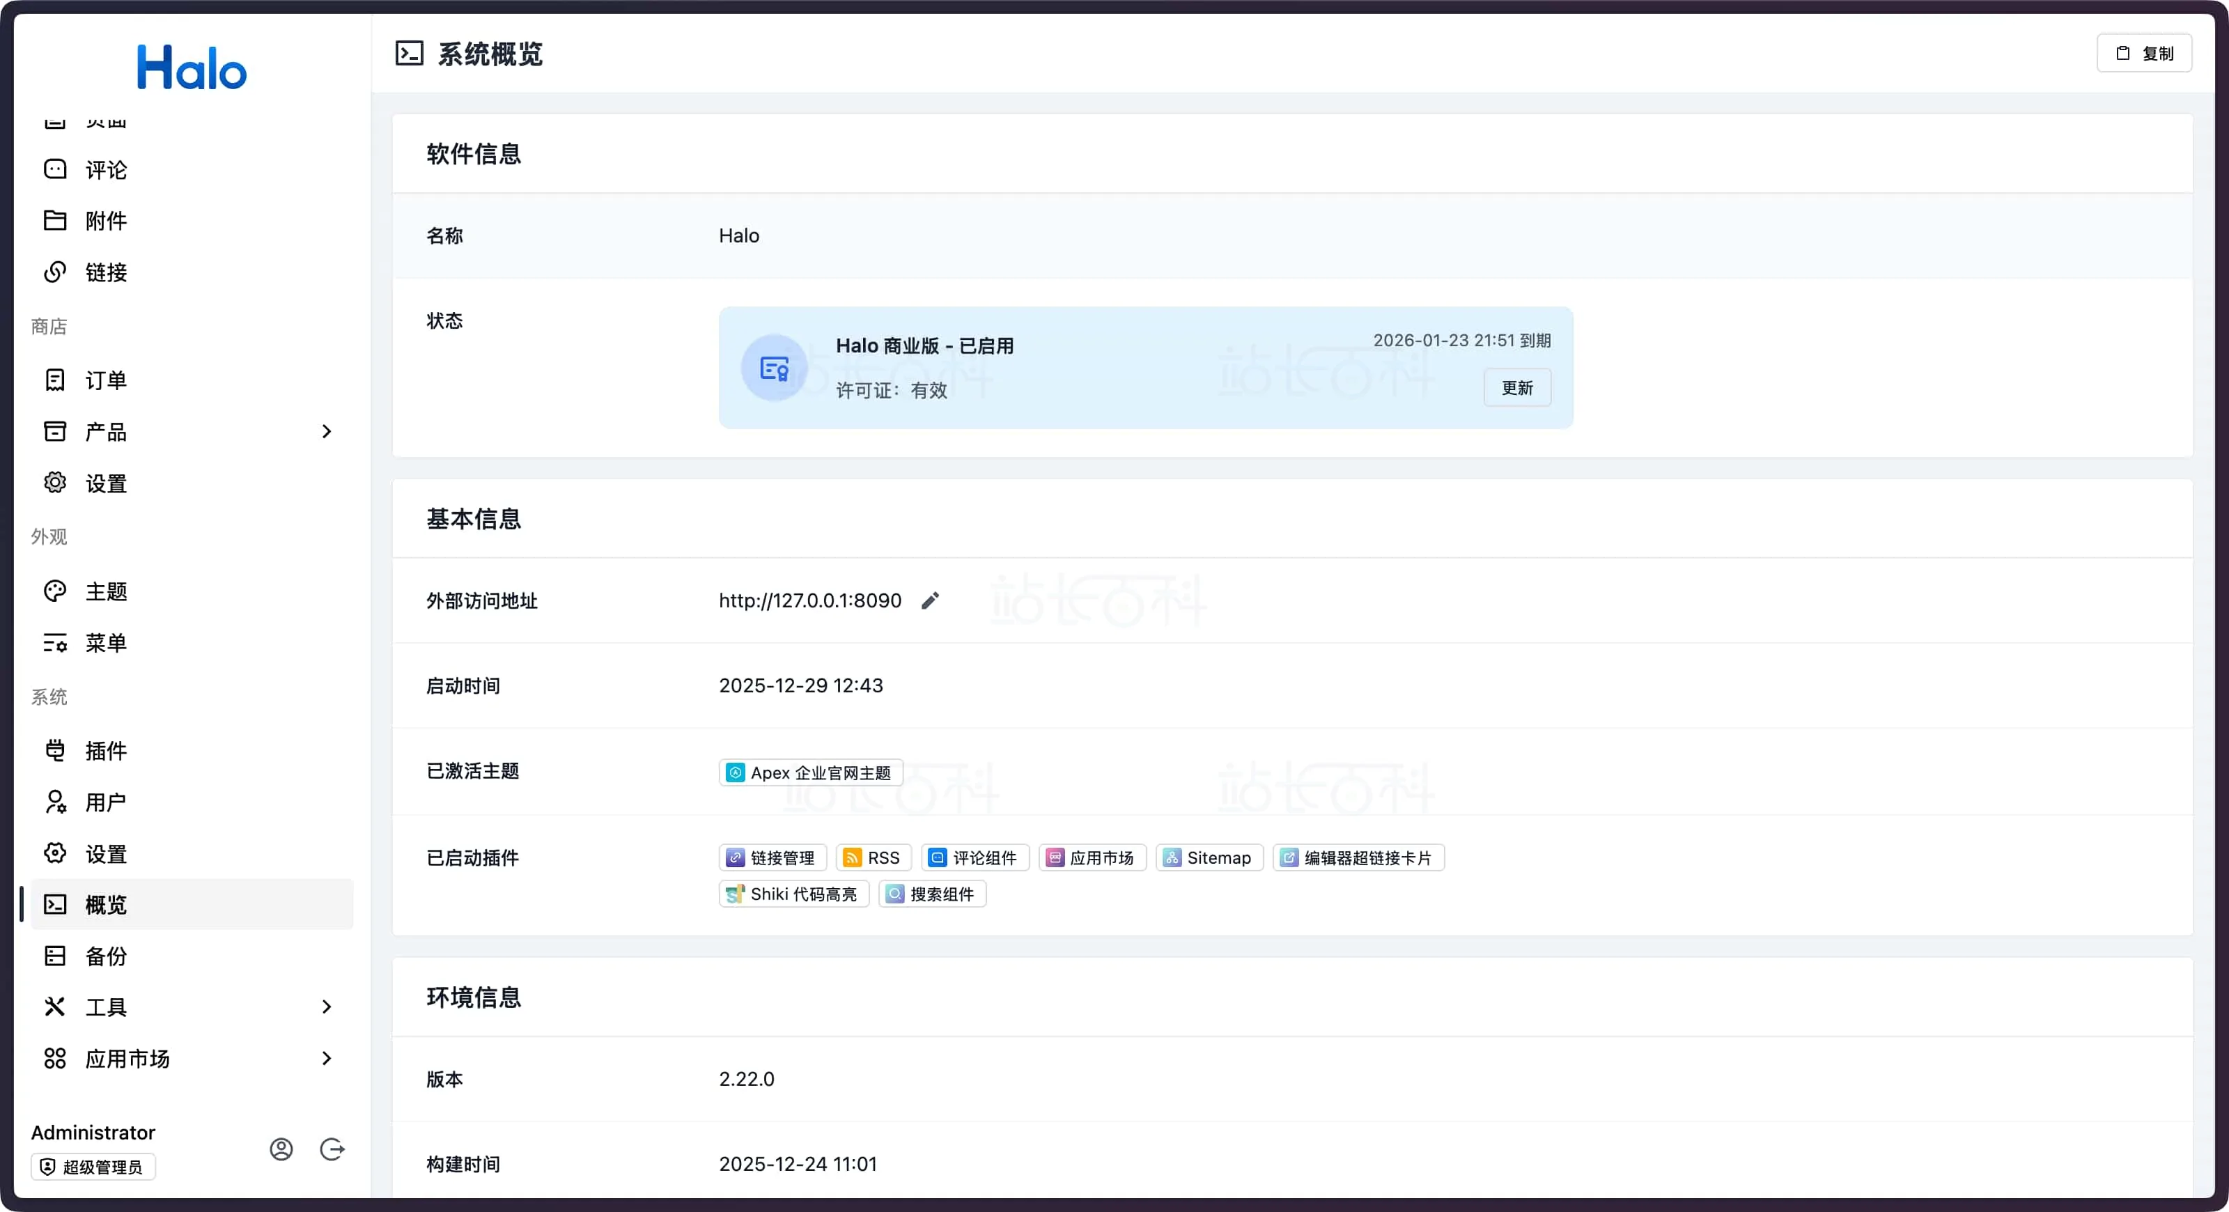Select 概览 in the sidebar
Image resolution: width=2229 pixels, height=1212 pixels.
click(x=104, y=905)
